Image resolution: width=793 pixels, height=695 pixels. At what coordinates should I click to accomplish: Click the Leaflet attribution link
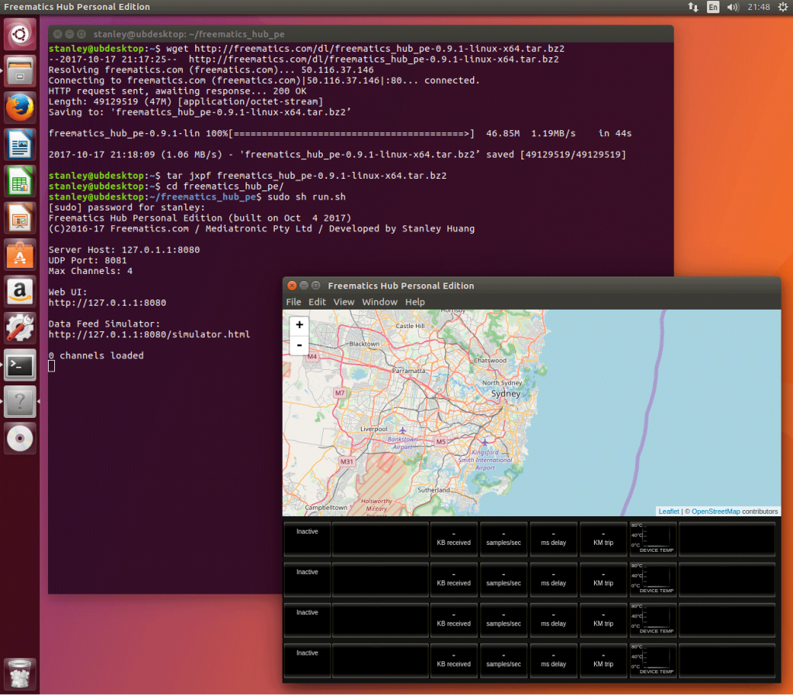(x=668, y=512)
